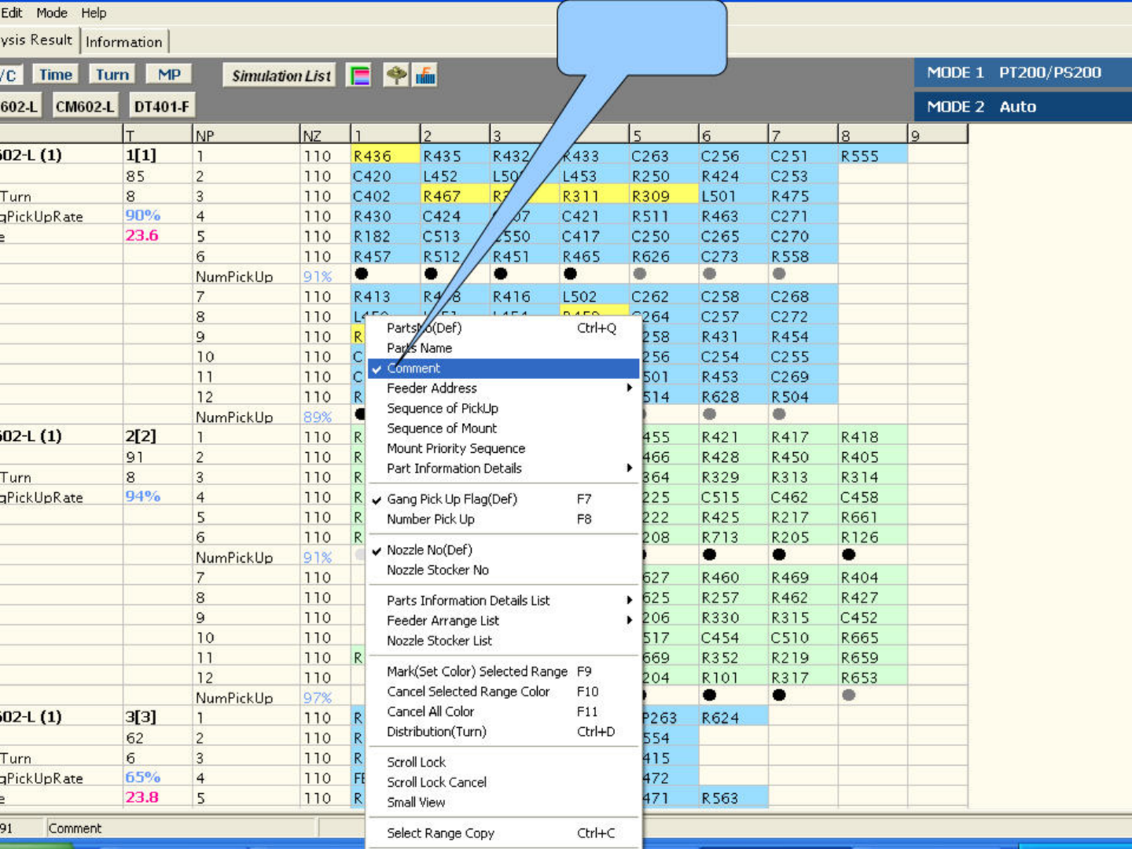Screen dimensions: 1132x849
Task: Switch to the Information tab
Action: click(x=124, y=42)
